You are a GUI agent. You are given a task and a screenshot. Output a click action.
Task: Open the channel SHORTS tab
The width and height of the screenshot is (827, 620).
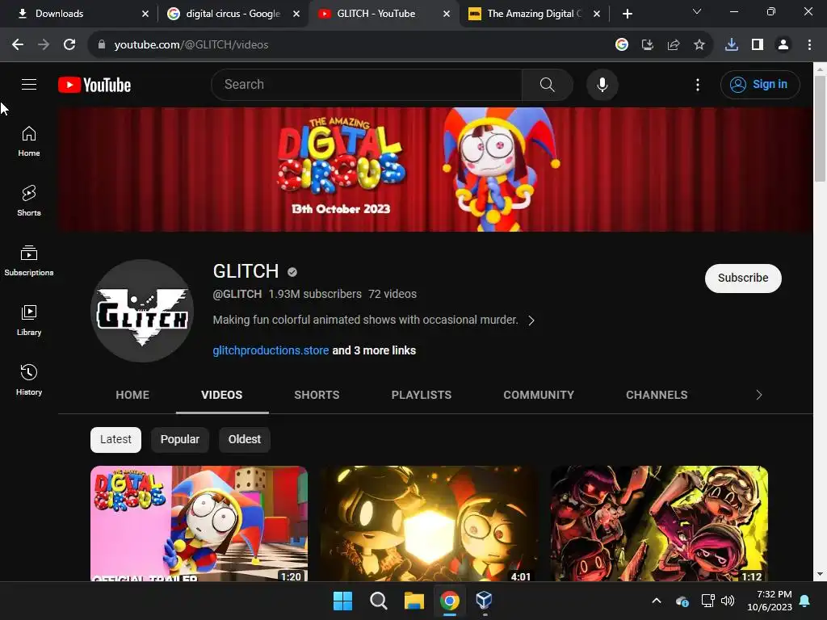click(317, 395)
